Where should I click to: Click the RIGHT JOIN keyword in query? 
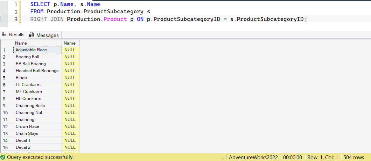(x=47, y=19)
